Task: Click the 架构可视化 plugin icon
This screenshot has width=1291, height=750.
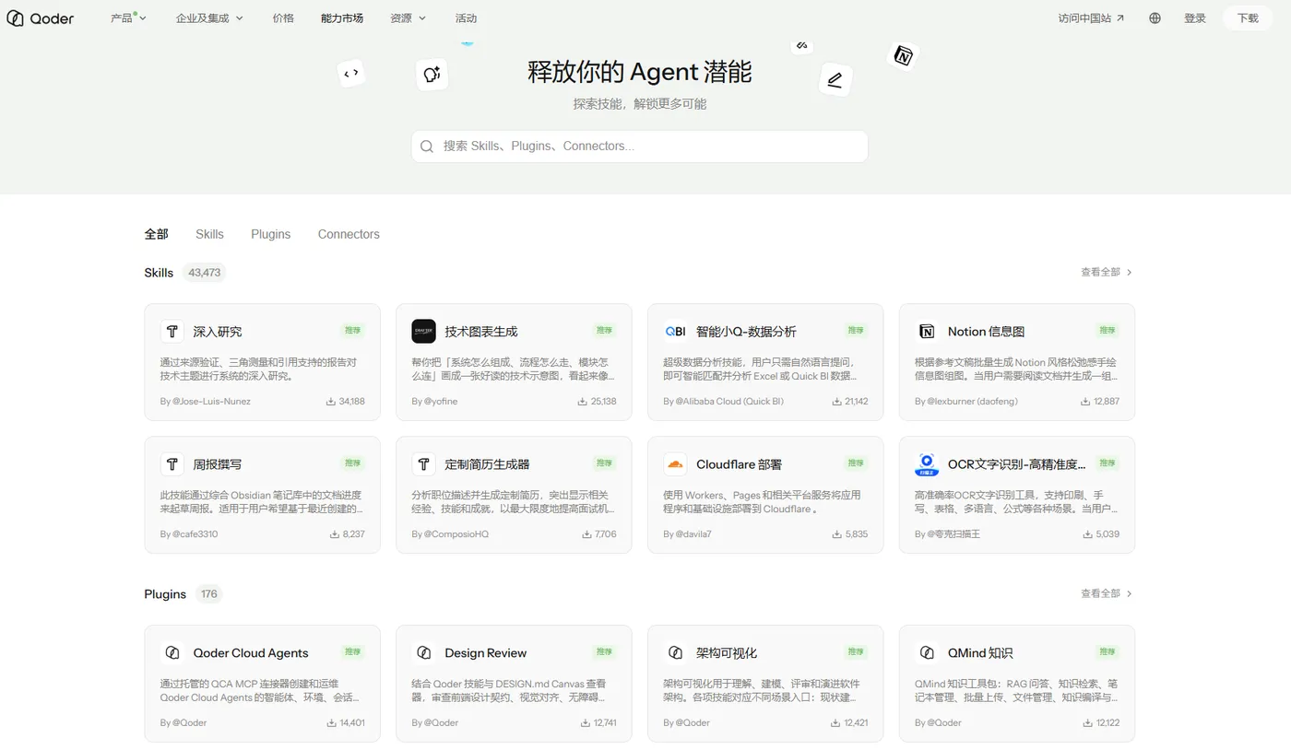Action: pyautogui.click(x=675, y=653)
